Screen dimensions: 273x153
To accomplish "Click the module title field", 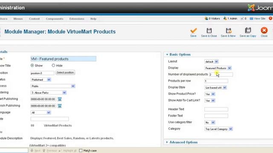I will pos(64,59).
